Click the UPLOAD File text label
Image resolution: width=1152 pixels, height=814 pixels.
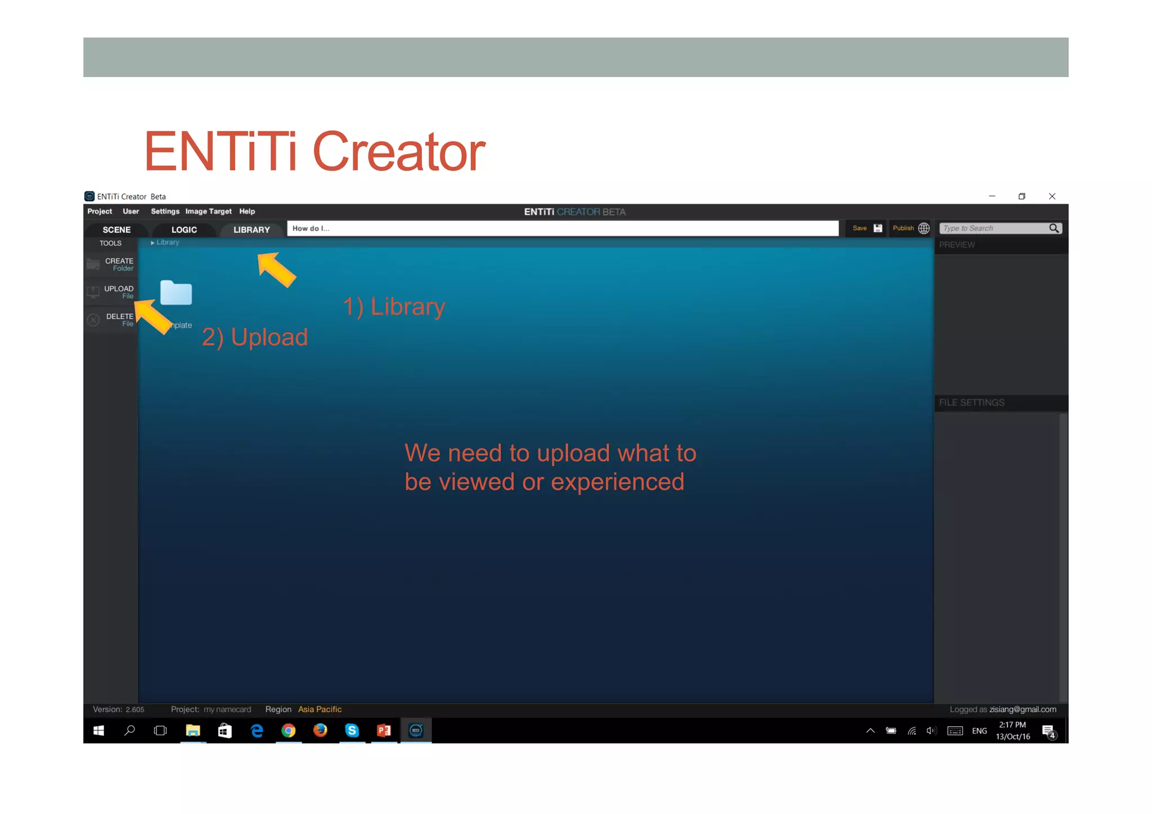[x=119, y=292]
